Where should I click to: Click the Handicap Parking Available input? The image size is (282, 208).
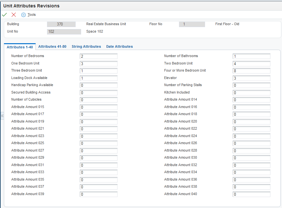[99, 85]
